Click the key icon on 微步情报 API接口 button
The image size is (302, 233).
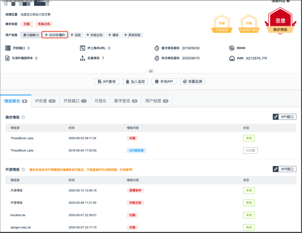point(275,117)
